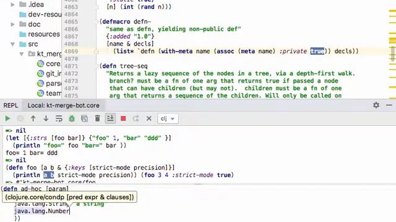Click line number 4866 in gutter
Screen dimensions: 396x222
pyautogui.click(x=71, y=29)
